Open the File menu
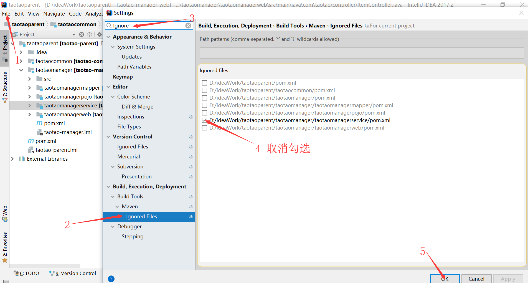Image resolution: width=528 pixels, height=283 pixels. pos(6,14)
